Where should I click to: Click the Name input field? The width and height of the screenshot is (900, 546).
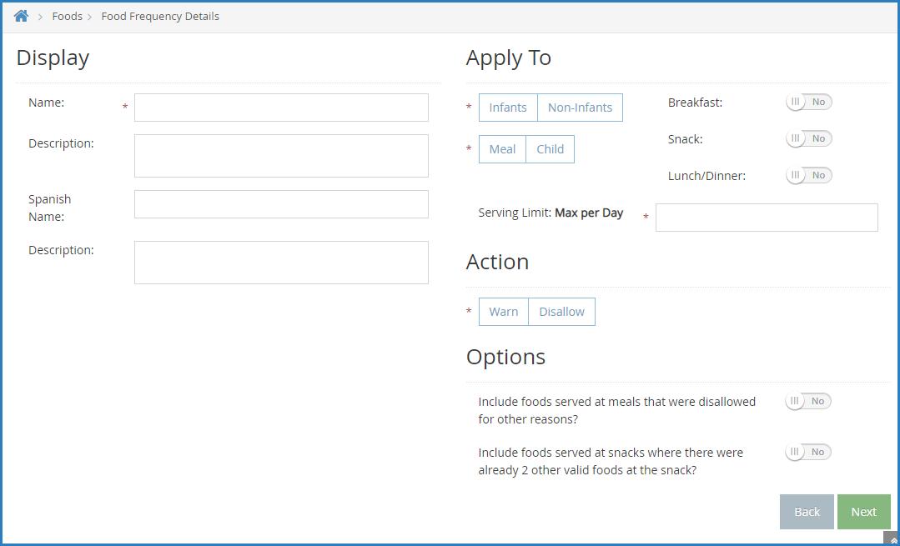click(281, 108)
